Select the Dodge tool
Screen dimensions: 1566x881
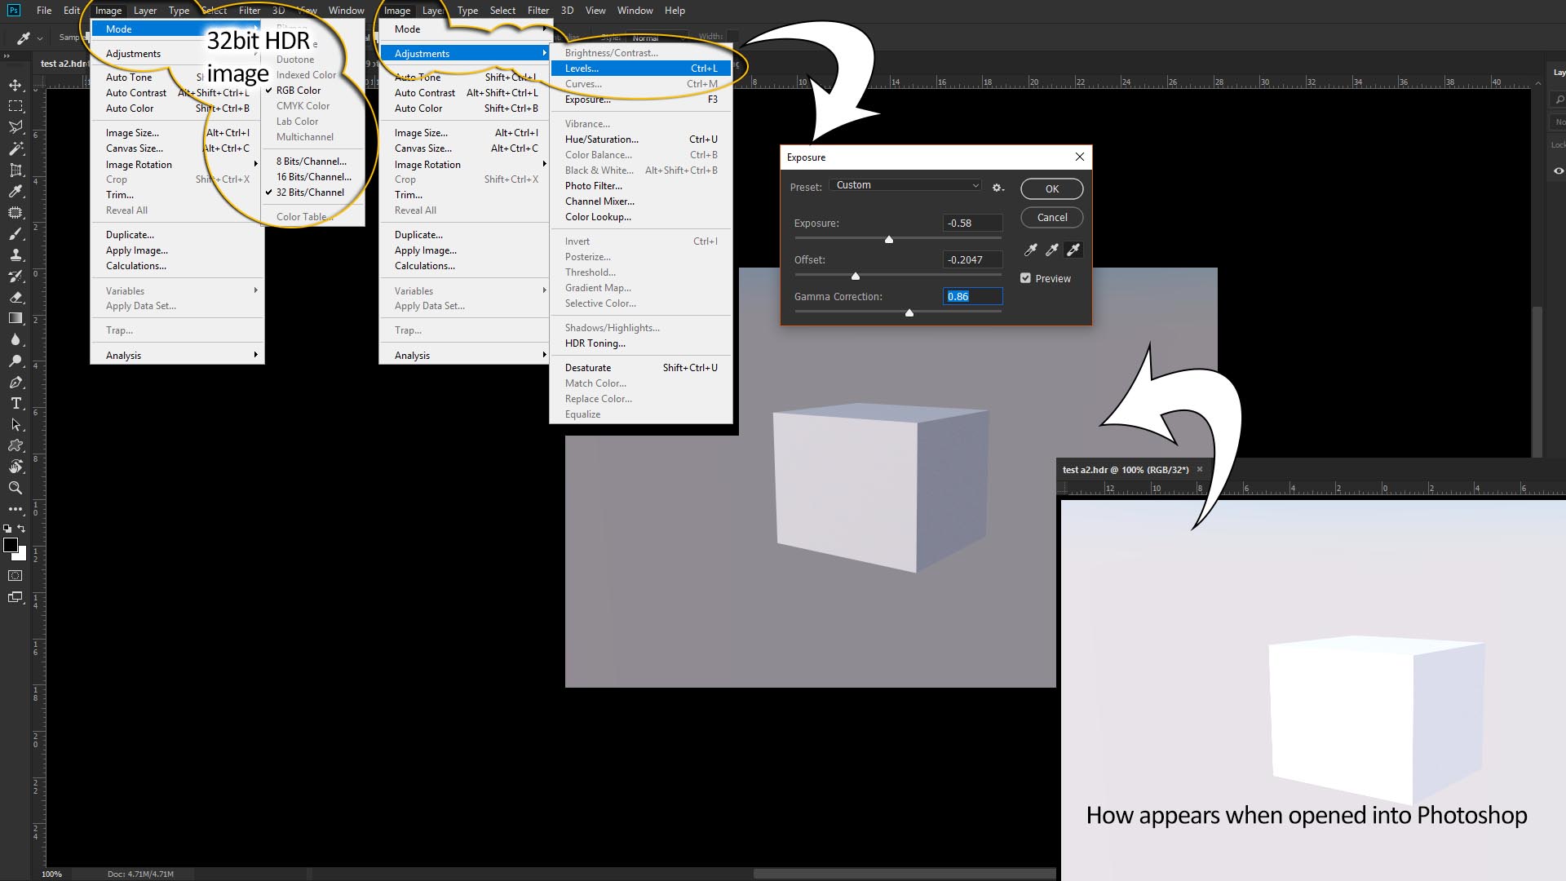click(x=15, y=361)
